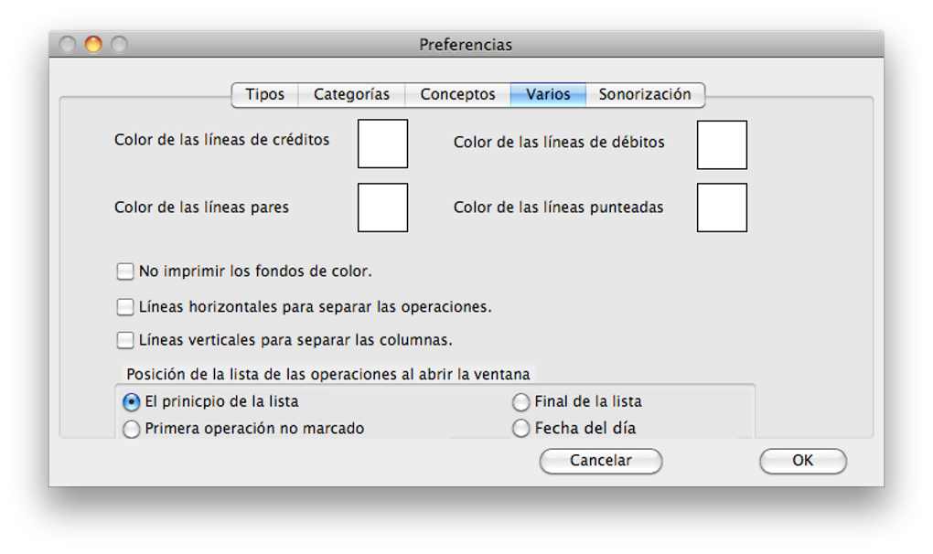Select the Conceptos tab
The height and width of the screenshot is (554, 933).
[456, 94]
